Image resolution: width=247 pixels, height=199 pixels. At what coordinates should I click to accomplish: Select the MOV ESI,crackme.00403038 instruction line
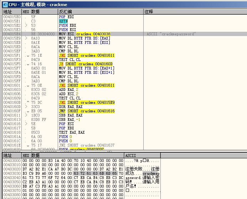(x=84, y=34)
